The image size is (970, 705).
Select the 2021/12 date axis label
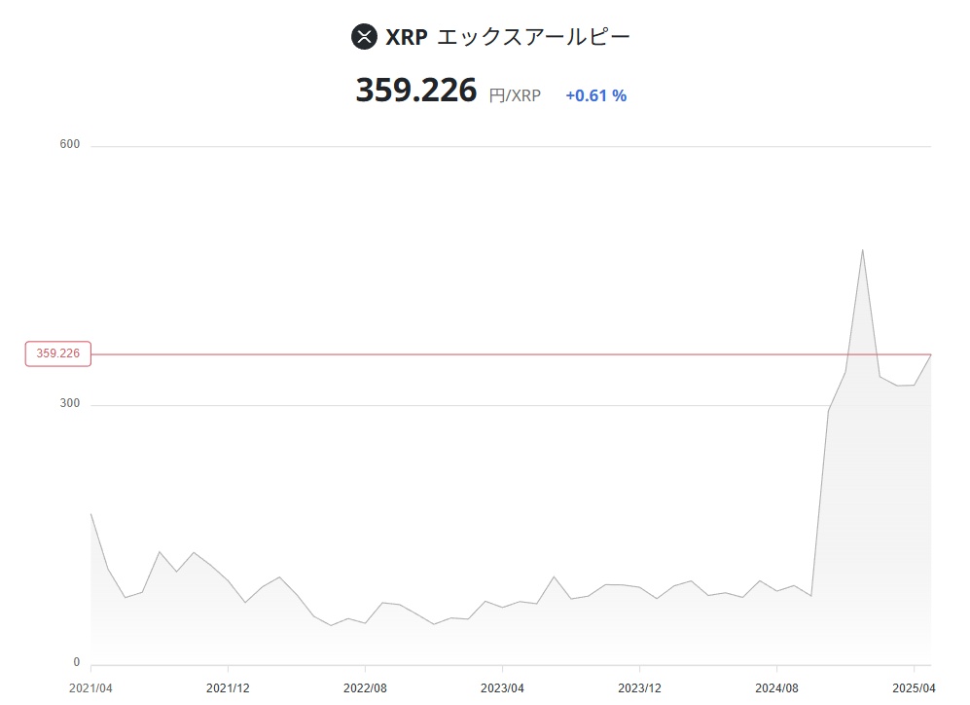(x=229, y=688)
